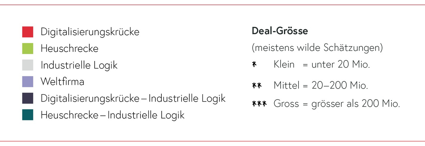
Task: Click the Digitalisierungskrücke legend label
Action: 90,32
